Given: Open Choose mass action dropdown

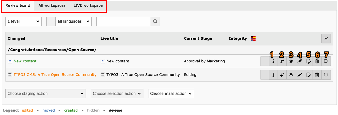Looking at the screenshot, I should [x=171, y=94].
